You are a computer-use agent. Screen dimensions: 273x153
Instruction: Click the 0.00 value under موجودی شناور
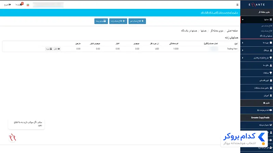click(98, 49)
